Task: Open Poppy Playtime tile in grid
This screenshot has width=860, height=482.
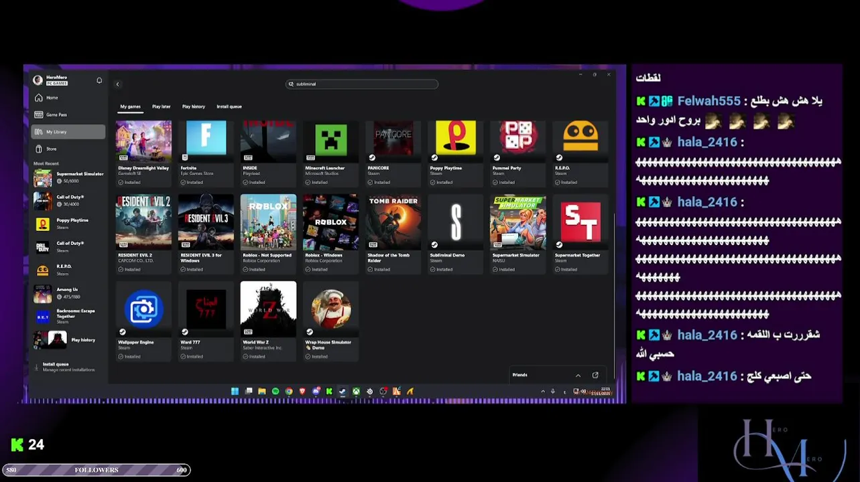Action: point(455,153)
